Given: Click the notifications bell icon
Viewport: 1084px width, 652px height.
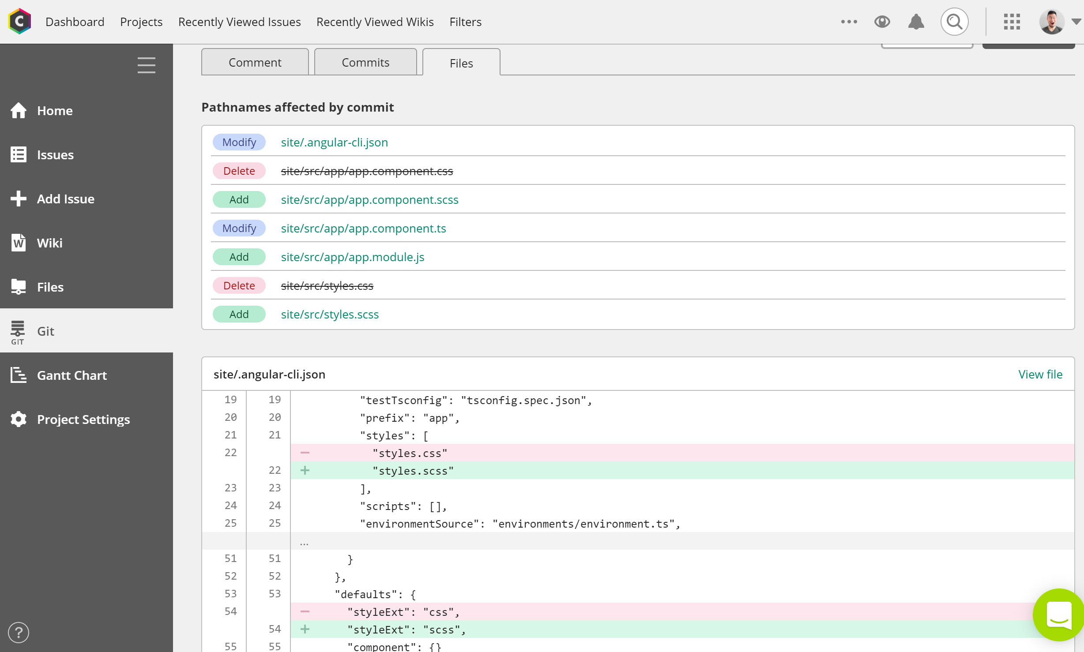Looking at the screenshot, I should click(916, 22).
